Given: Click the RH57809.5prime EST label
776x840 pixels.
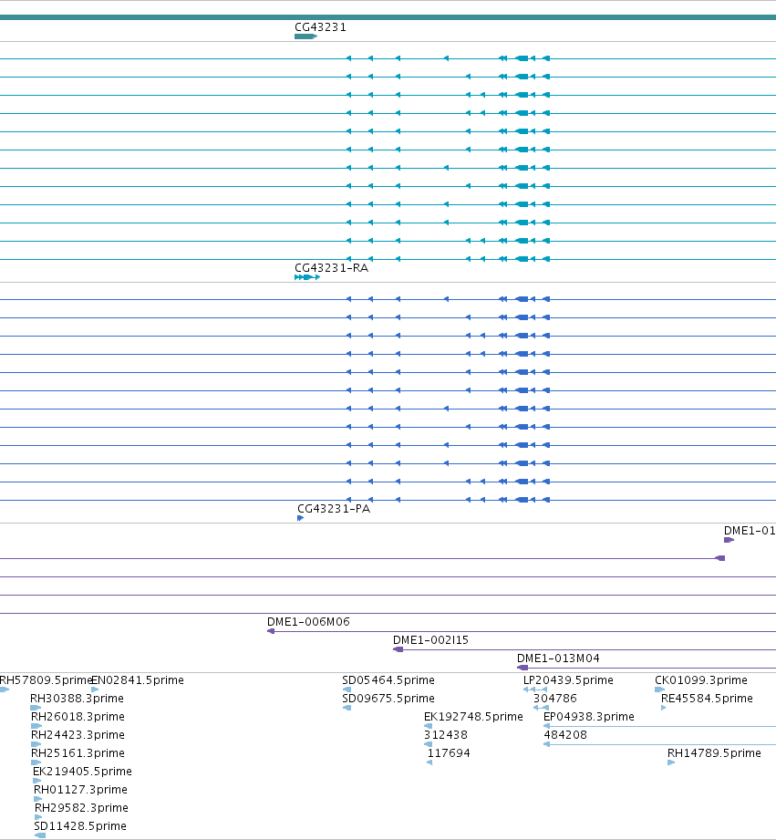Looking at the screenshot, I should 47,680.
